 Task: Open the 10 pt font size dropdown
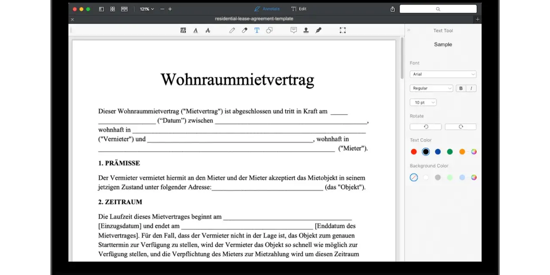click(423, 102)
